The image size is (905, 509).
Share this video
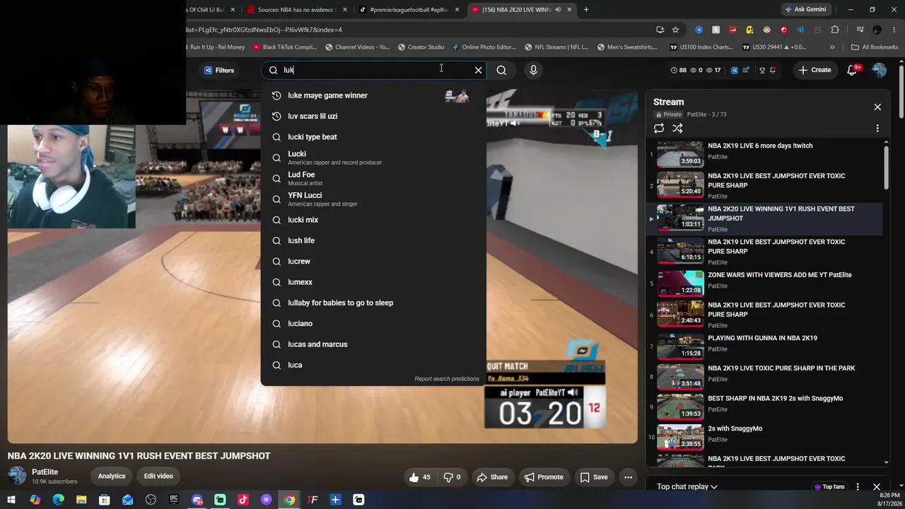point(492,477)
